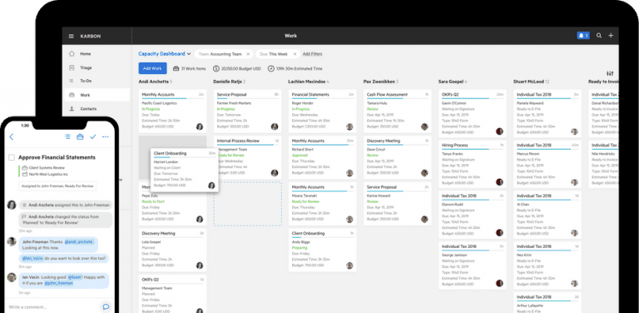Open Individual Tax 2018 card for Xi Chan
The image size is (639, 313).
click(547, 215)
